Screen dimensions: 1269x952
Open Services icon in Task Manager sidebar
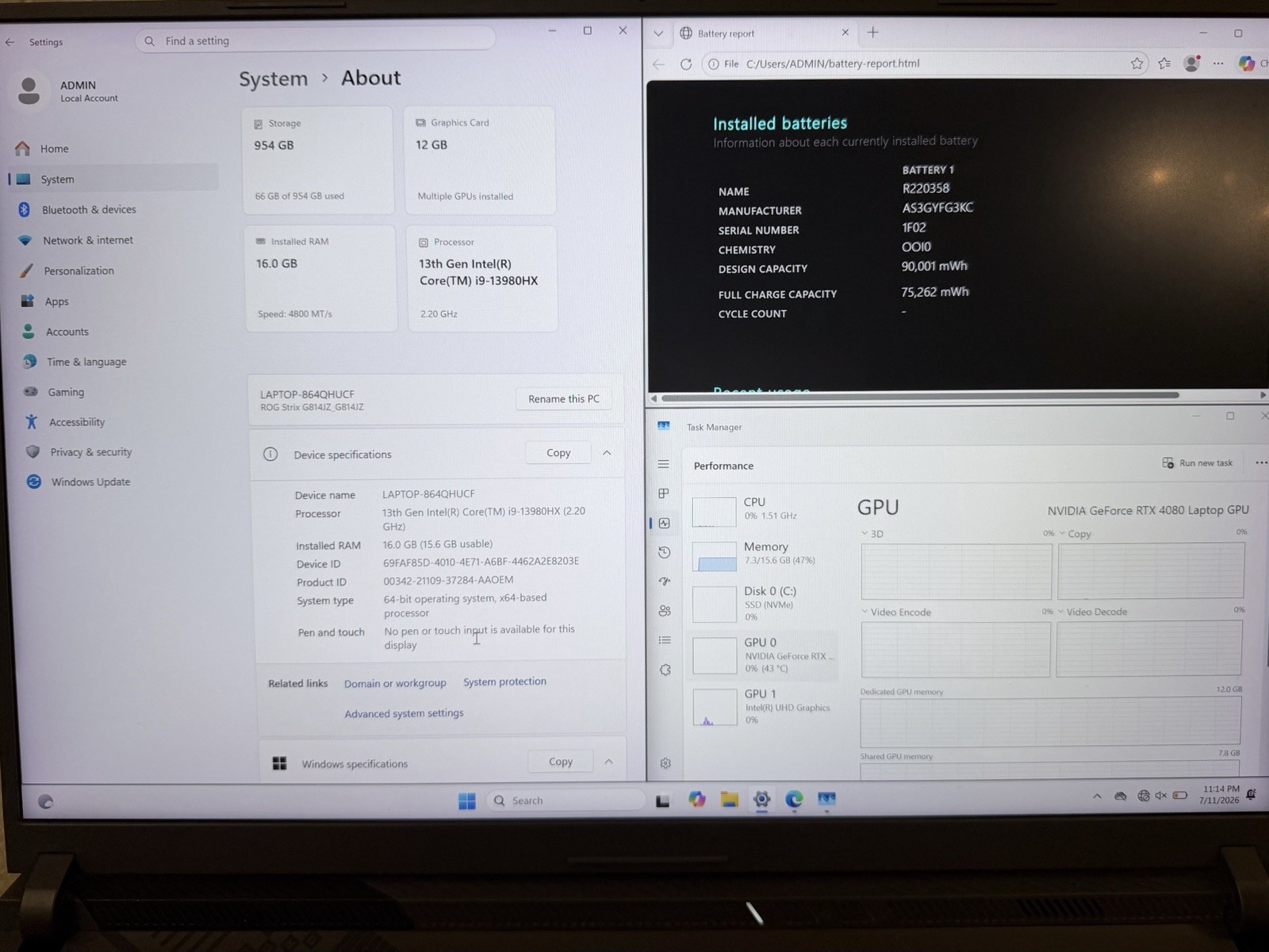click(665, 670)
